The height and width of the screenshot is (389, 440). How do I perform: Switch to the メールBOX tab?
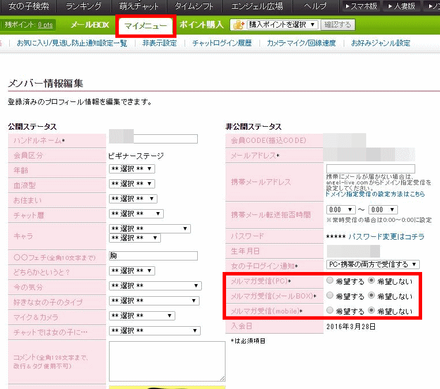pos(89,25)
